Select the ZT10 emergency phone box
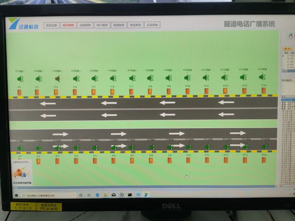 point(188,160)
